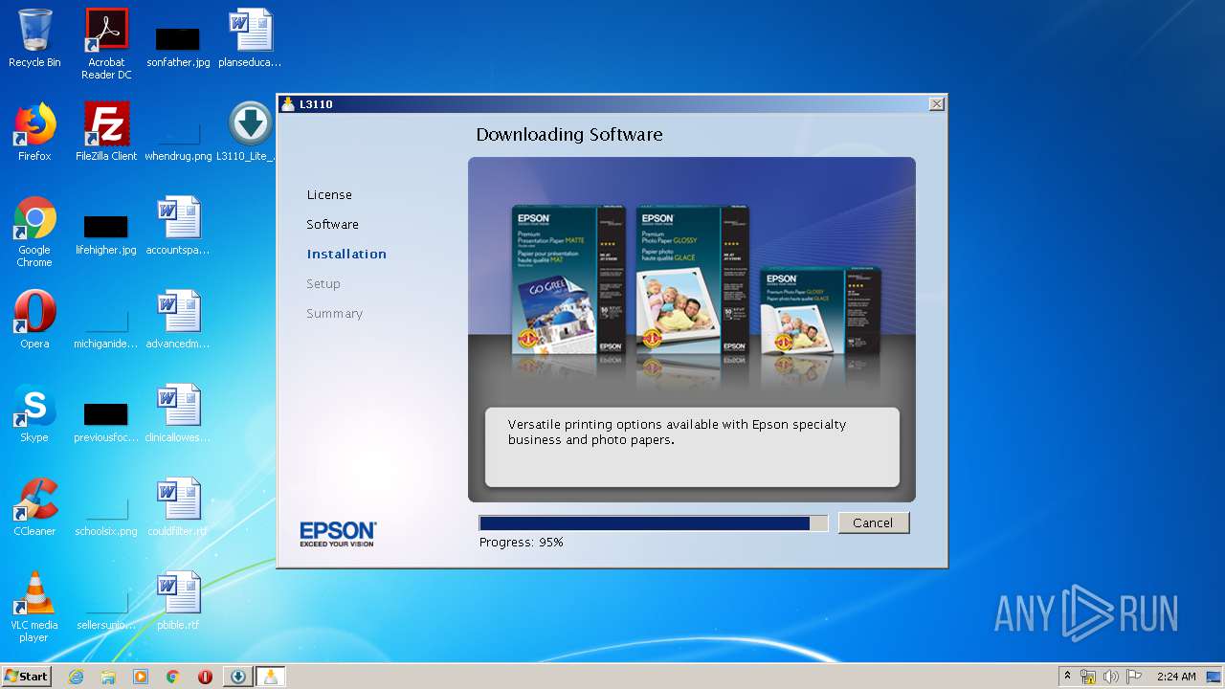Click the 'Downloading Software' heading
Image resolution: width=1225 pixels, height=689 pixels.
(569, 134)
